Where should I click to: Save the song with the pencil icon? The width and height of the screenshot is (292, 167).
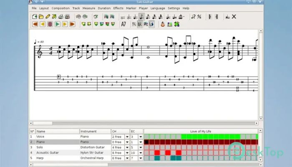tap(48, 17)
